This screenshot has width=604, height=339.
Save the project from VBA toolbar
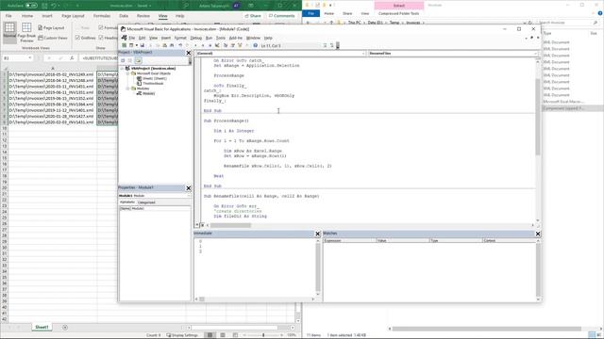coord(143,45)
